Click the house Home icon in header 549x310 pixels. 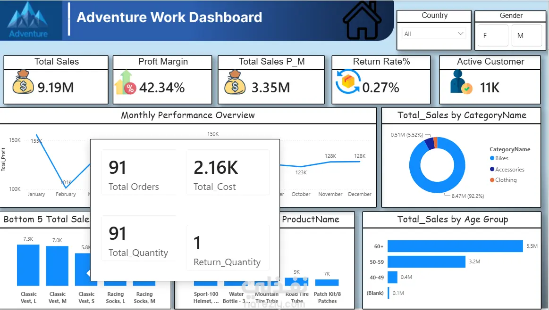[362, 20]
